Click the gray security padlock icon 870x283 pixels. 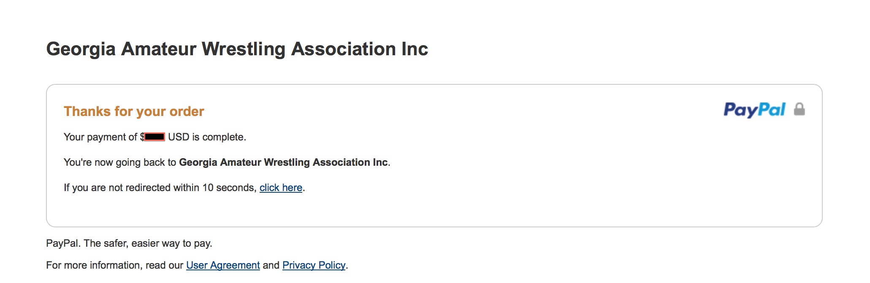(x=799, y=109)
